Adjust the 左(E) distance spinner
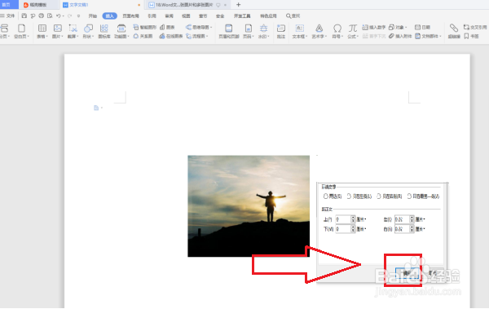The height and width of the screenshot is (309, 489). (412, 219)
